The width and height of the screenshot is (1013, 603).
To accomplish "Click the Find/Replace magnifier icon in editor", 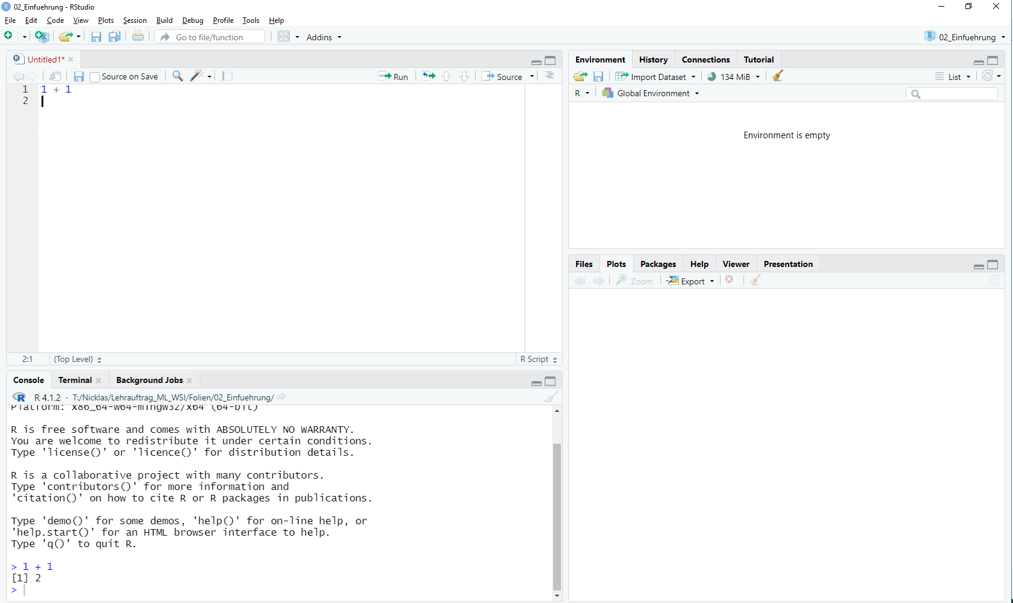I will [178, 76].
